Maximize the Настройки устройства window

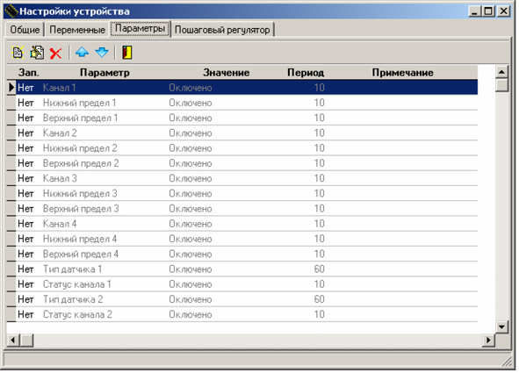[488, 11]
